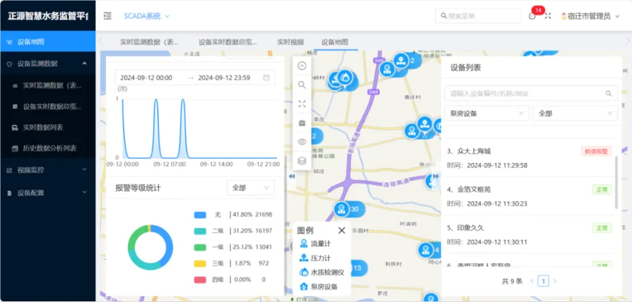Toggle the 二级 alarm level legend item
The image size is (632, 302).
[201, 230]
